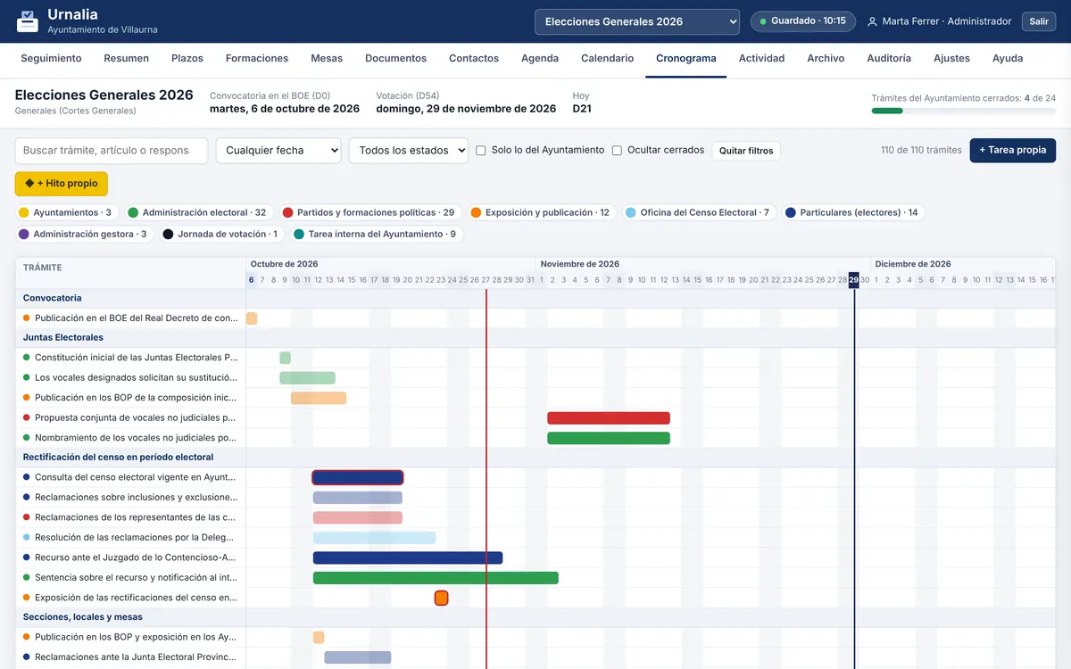Toggle Administración gestora legend chip

(x=84, y=235)
